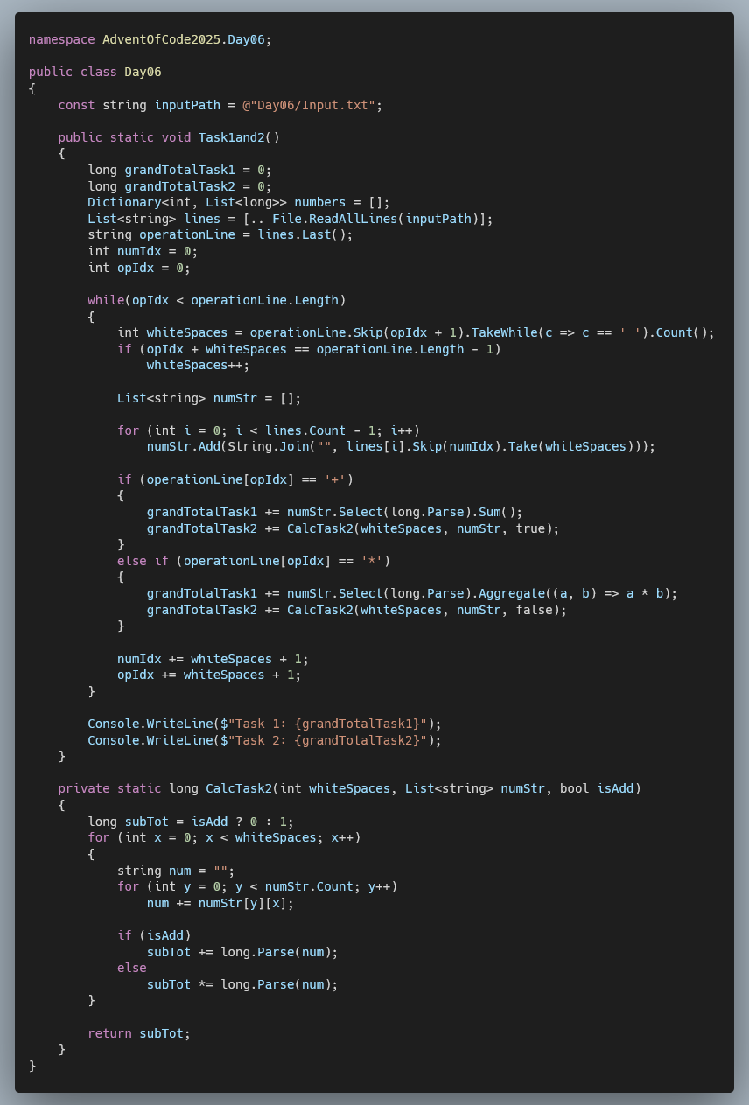Viewport: 749px width, 1105px height.
Task: Click 'return subTot;' statement
Action: point(139,1033)
